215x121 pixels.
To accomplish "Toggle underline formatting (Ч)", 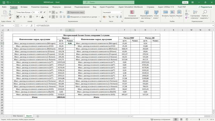I will 24,17.
